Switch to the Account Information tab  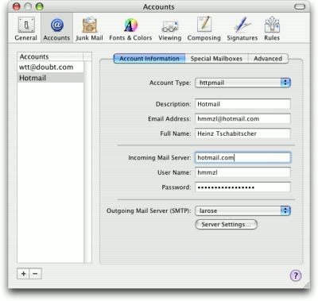[x=149, y=59]
